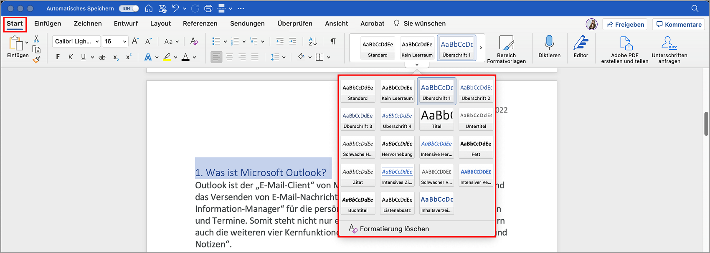Clear formatting using the eraser A icon in ribbon
710x253 pixels.
pos(194,41)
